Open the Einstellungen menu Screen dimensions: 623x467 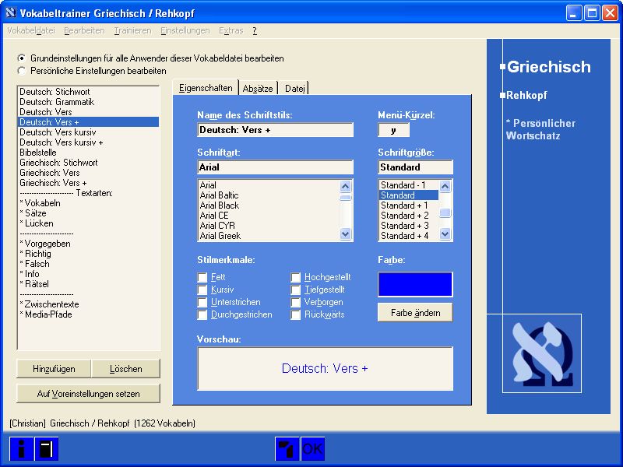point(185,30)
